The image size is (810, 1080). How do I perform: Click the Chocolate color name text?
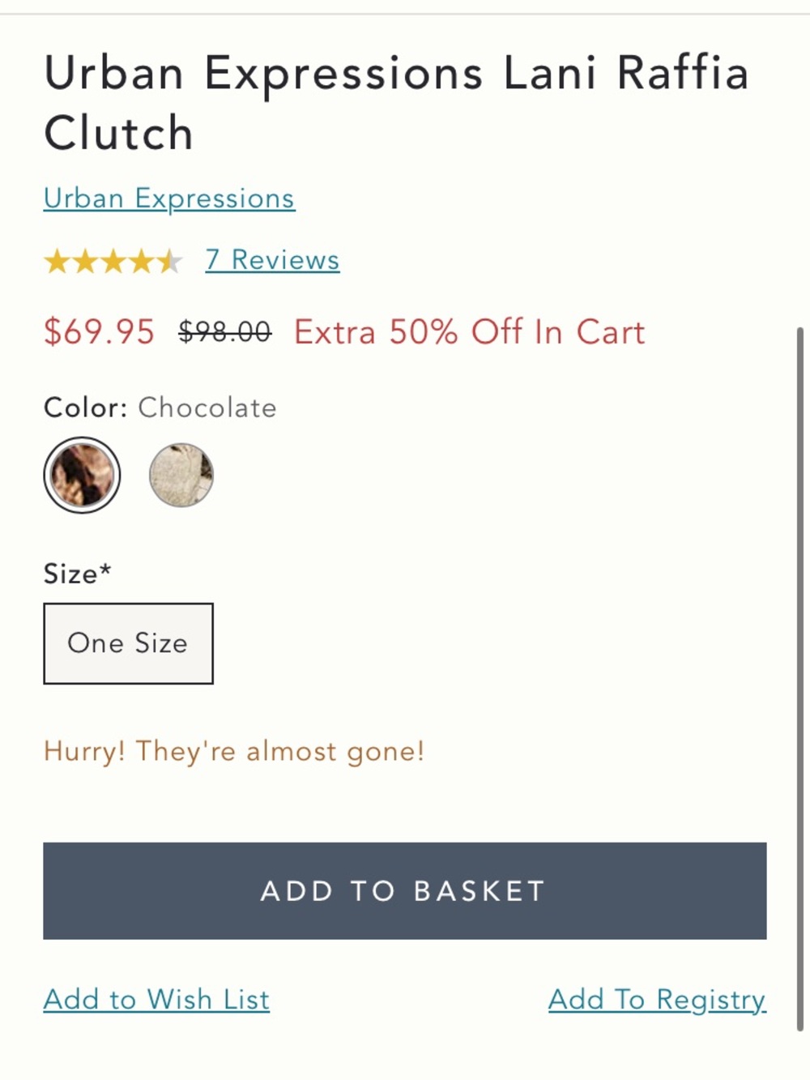(x=207, y=408)
